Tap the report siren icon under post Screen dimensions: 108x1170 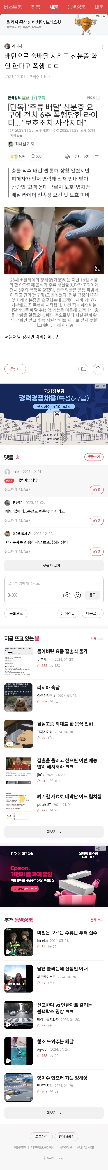tap(83, 369)
